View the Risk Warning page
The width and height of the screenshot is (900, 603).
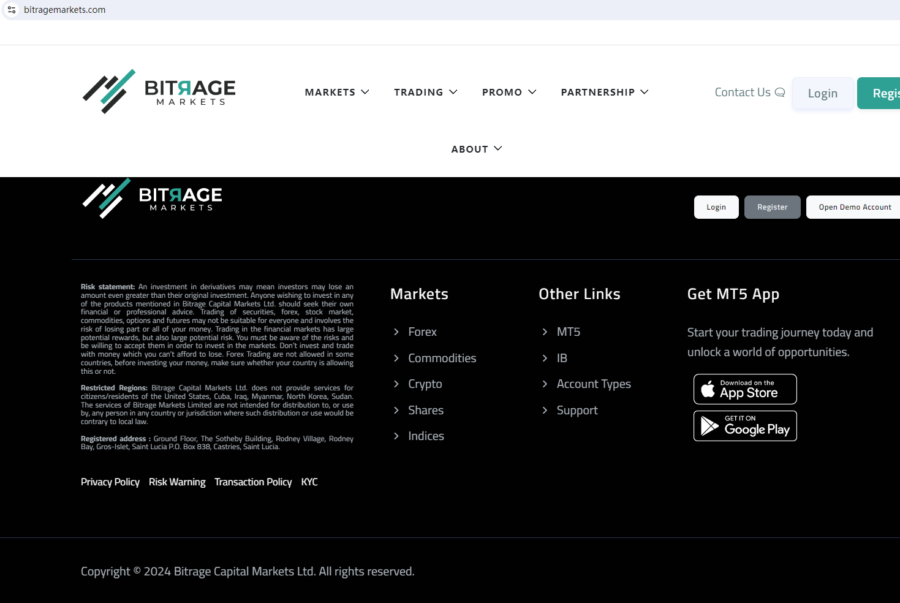click(x=177, y=482)
